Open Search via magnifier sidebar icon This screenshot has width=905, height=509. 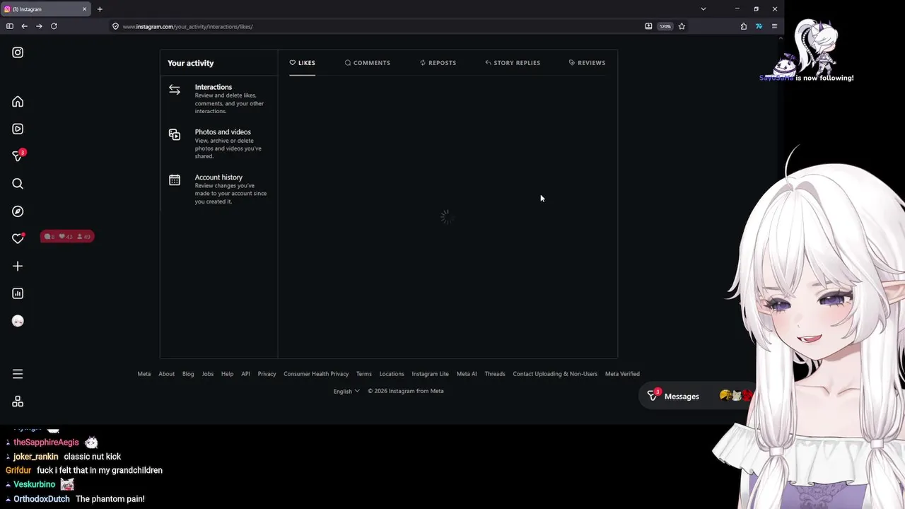point(18,184)
